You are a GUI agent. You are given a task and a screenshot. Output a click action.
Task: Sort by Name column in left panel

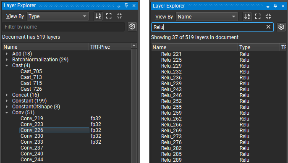point(46,47)
